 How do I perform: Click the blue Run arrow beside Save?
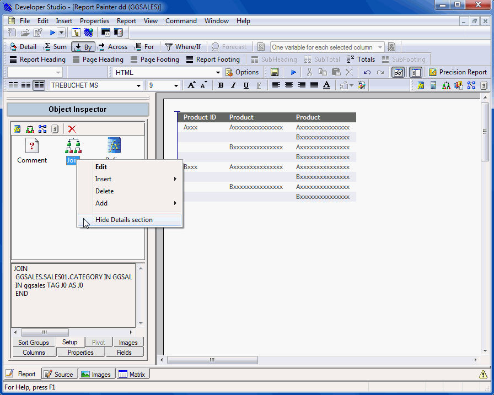(293, 72)
